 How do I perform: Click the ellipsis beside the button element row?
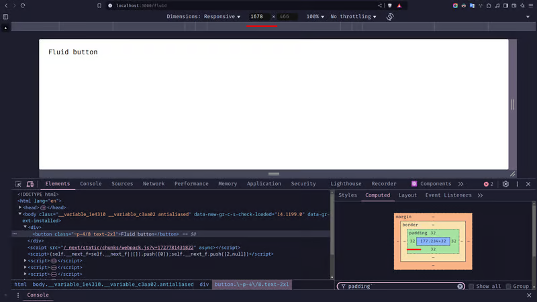pyautogui.click(x=15, y=234)
